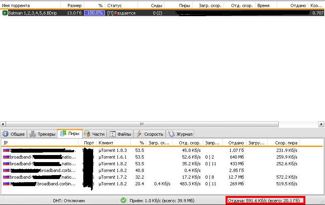Screen dimensions: 325x205
Task: Click the pie icon on Части tab
Action: click(87, 134)
